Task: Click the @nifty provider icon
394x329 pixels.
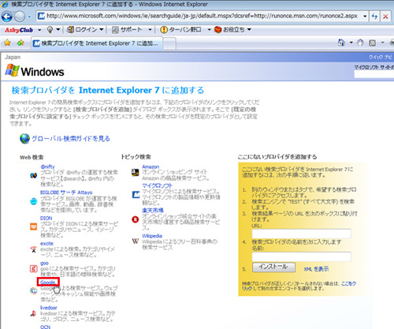Action: point(33,175)
